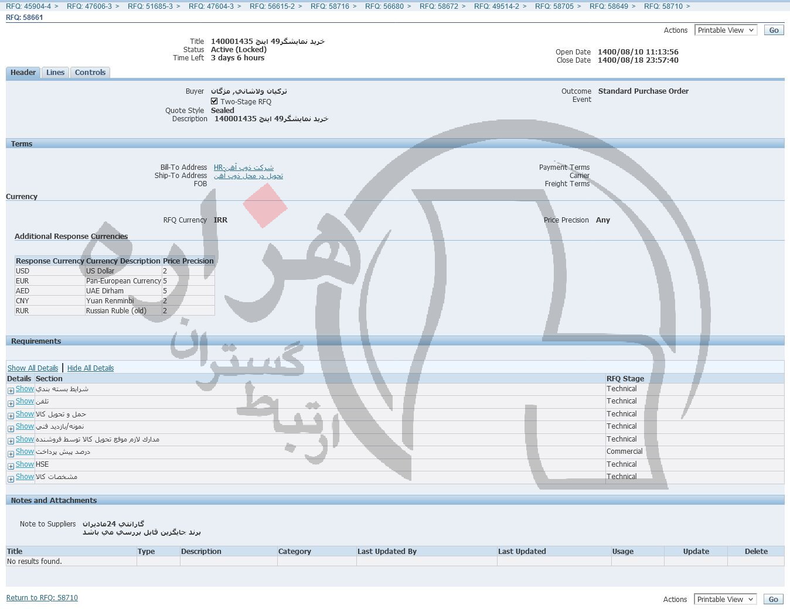Click Show All Details link
790x609 pixels.
click(x=33, y=368)
